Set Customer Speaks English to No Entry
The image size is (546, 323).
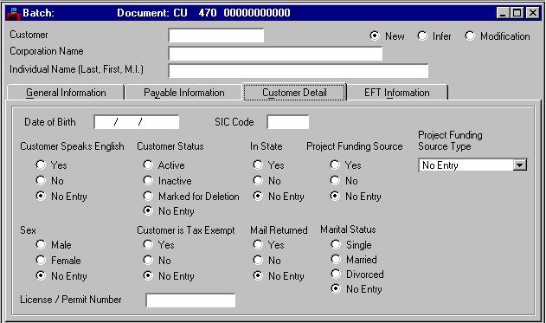[41, 196]
